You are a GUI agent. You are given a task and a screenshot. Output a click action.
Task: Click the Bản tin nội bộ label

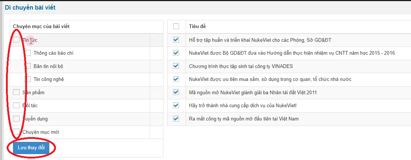[x=48, y=66]
